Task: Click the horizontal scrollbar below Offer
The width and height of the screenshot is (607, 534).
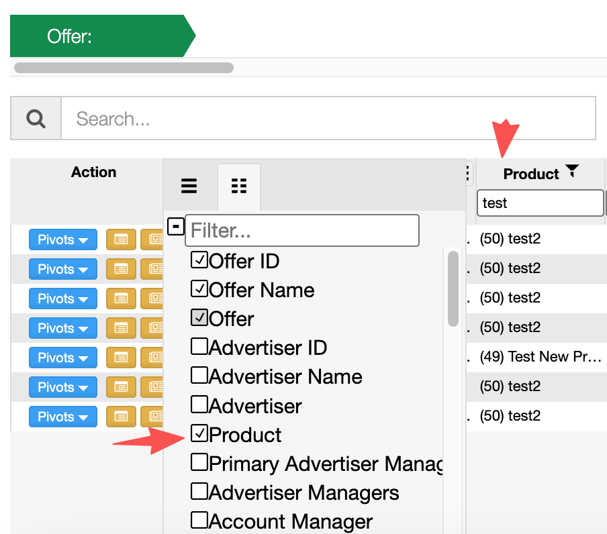Action: (x=124, y=68)
